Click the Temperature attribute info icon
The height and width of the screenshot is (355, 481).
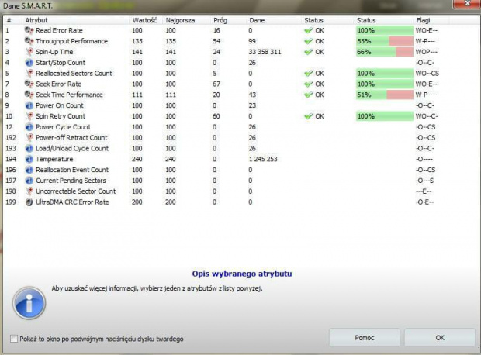(29, 159)
